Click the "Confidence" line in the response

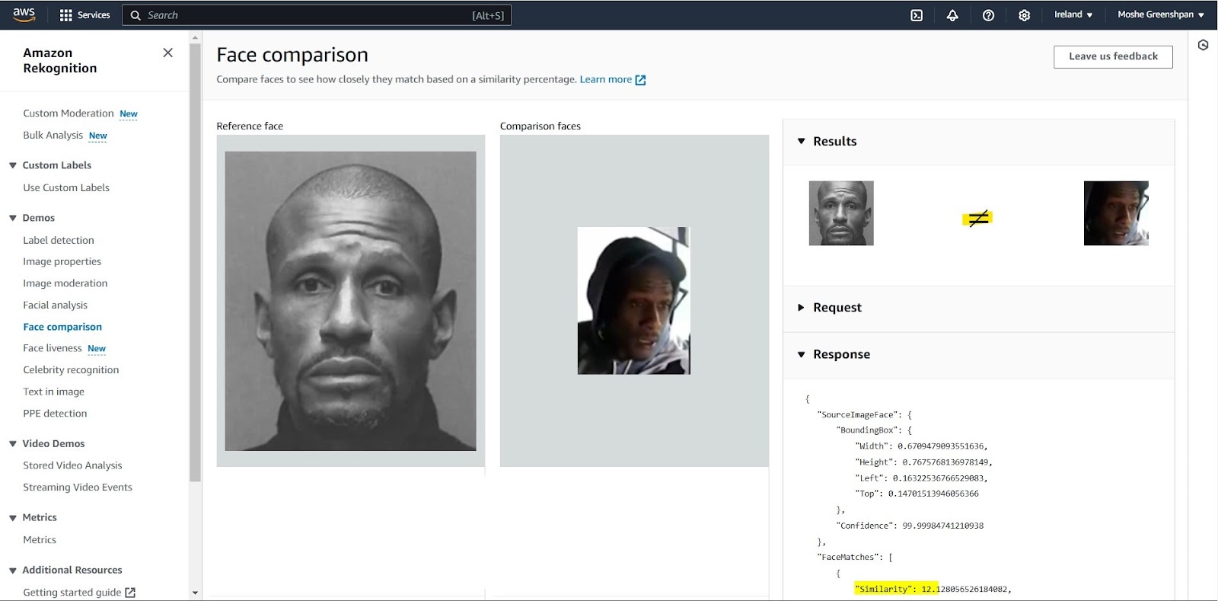click(x=910, y=526)
